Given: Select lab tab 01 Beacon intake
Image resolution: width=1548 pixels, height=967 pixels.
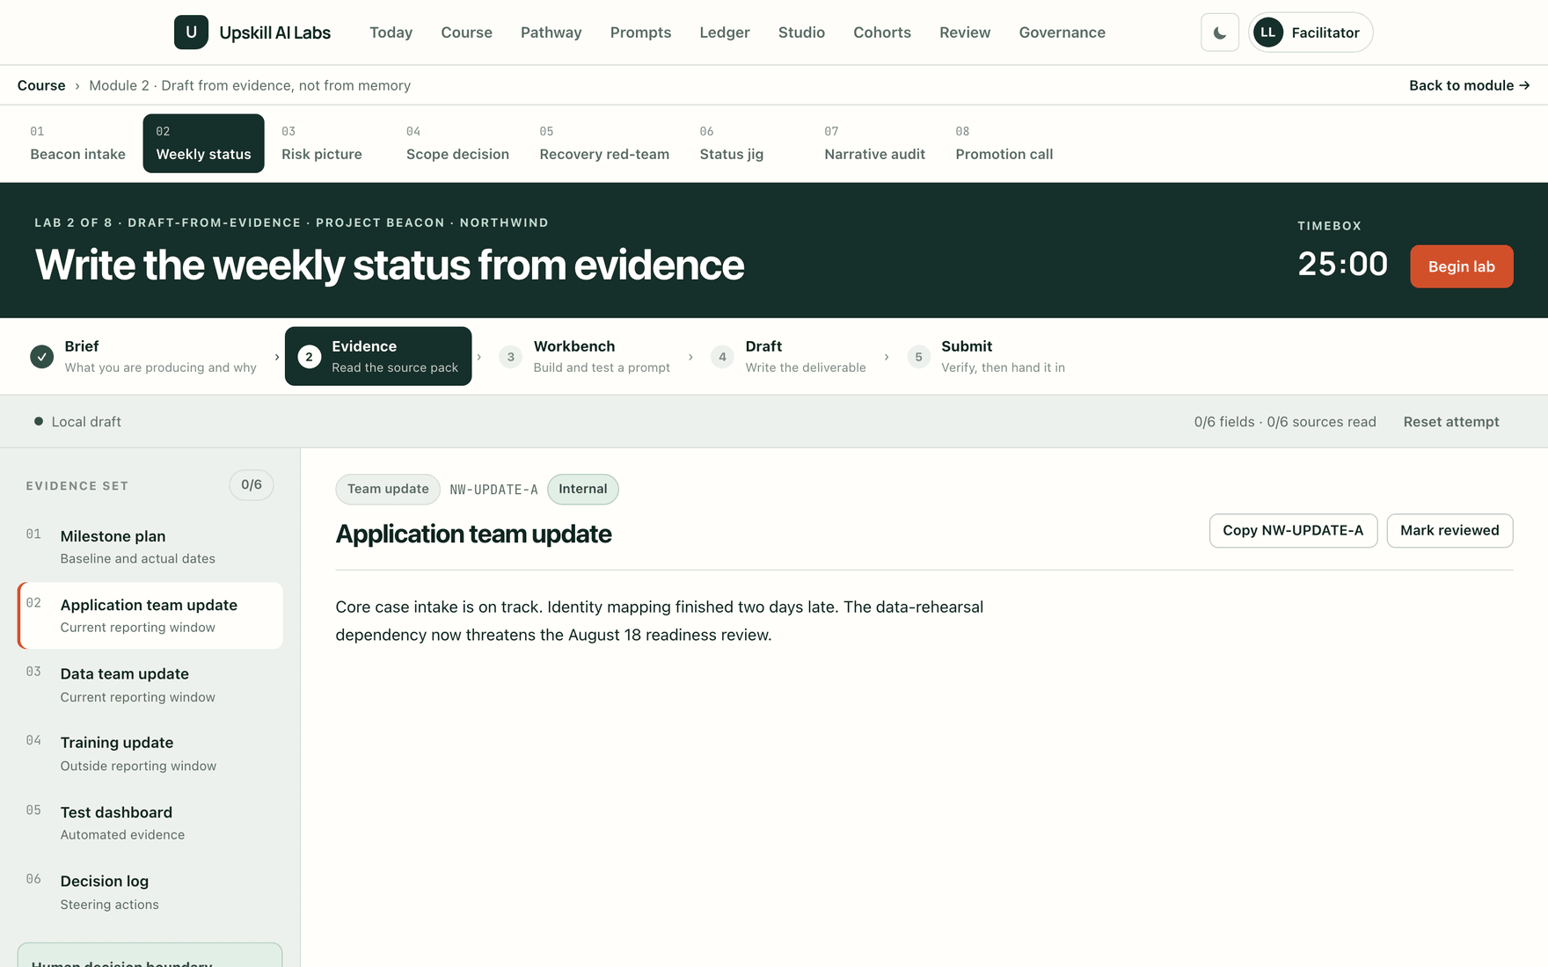Looking at the screenshot, I should 77,143.
